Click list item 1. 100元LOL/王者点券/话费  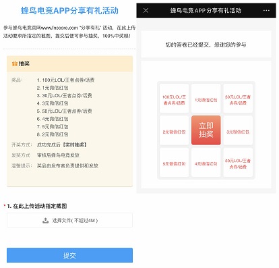[x=65, y=80]
